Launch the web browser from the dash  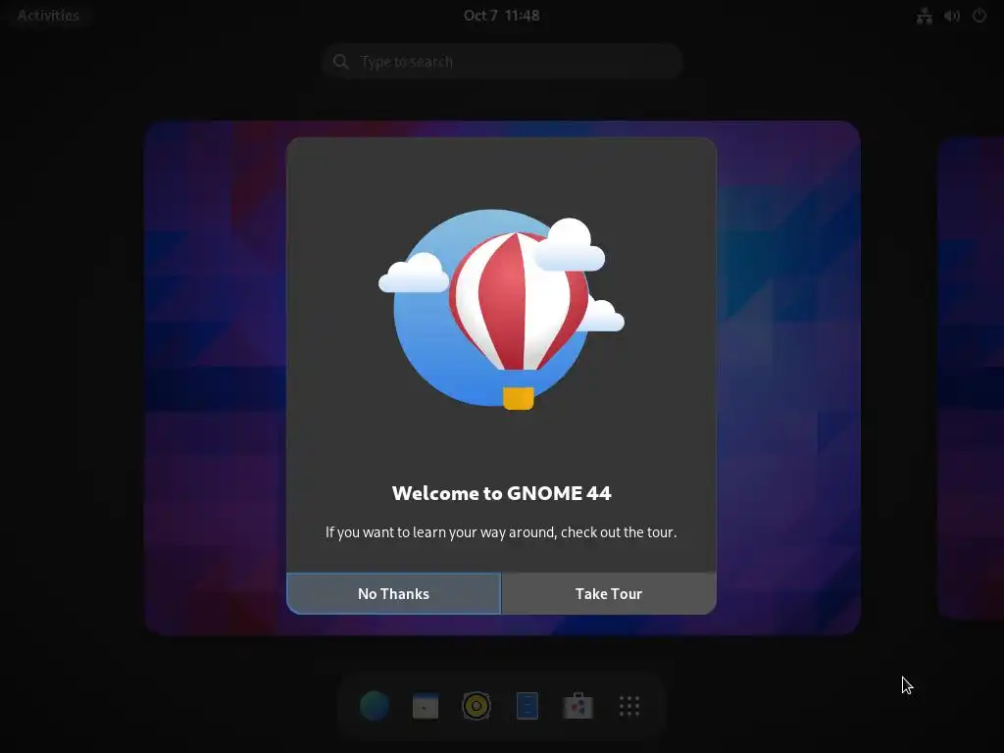pyautogui.click(x=374, y=706)
